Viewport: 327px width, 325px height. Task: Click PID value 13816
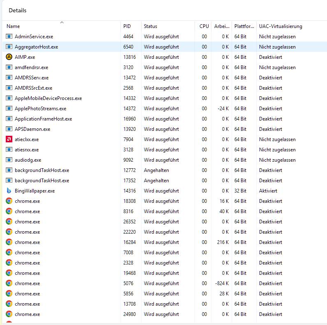130,57
